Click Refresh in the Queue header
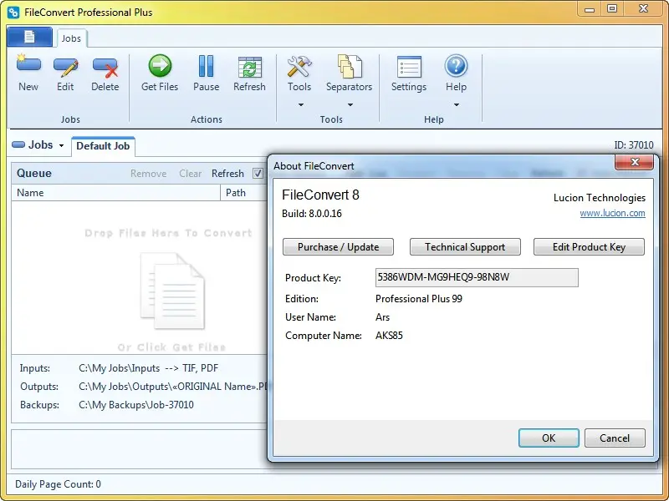The width and height of the screenshot is (669, 501). click(227, 174)
